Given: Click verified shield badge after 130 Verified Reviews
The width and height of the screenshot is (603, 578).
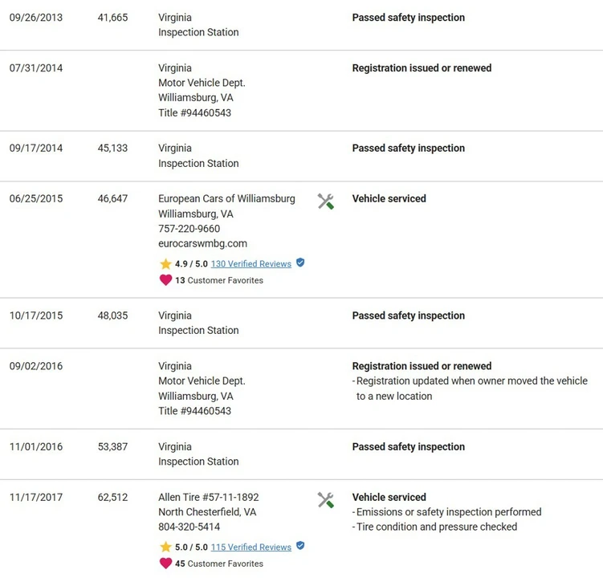Looking at the screenshot, I should (300, 263).
